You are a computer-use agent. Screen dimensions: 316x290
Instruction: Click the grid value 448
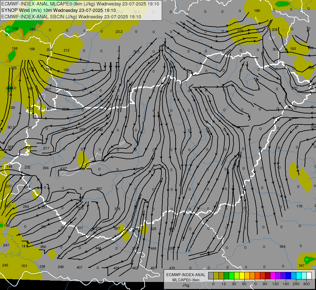pyautogui.click(x=98, y=248)
